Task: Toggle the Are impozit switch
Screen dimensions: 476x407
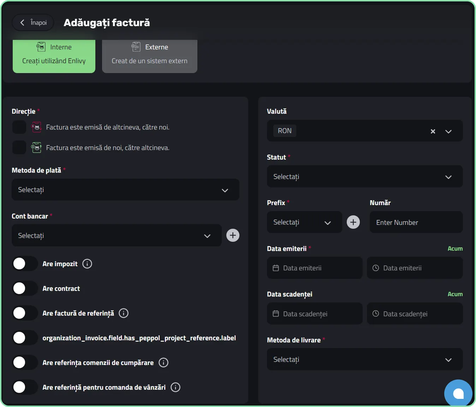Action: 25,263
